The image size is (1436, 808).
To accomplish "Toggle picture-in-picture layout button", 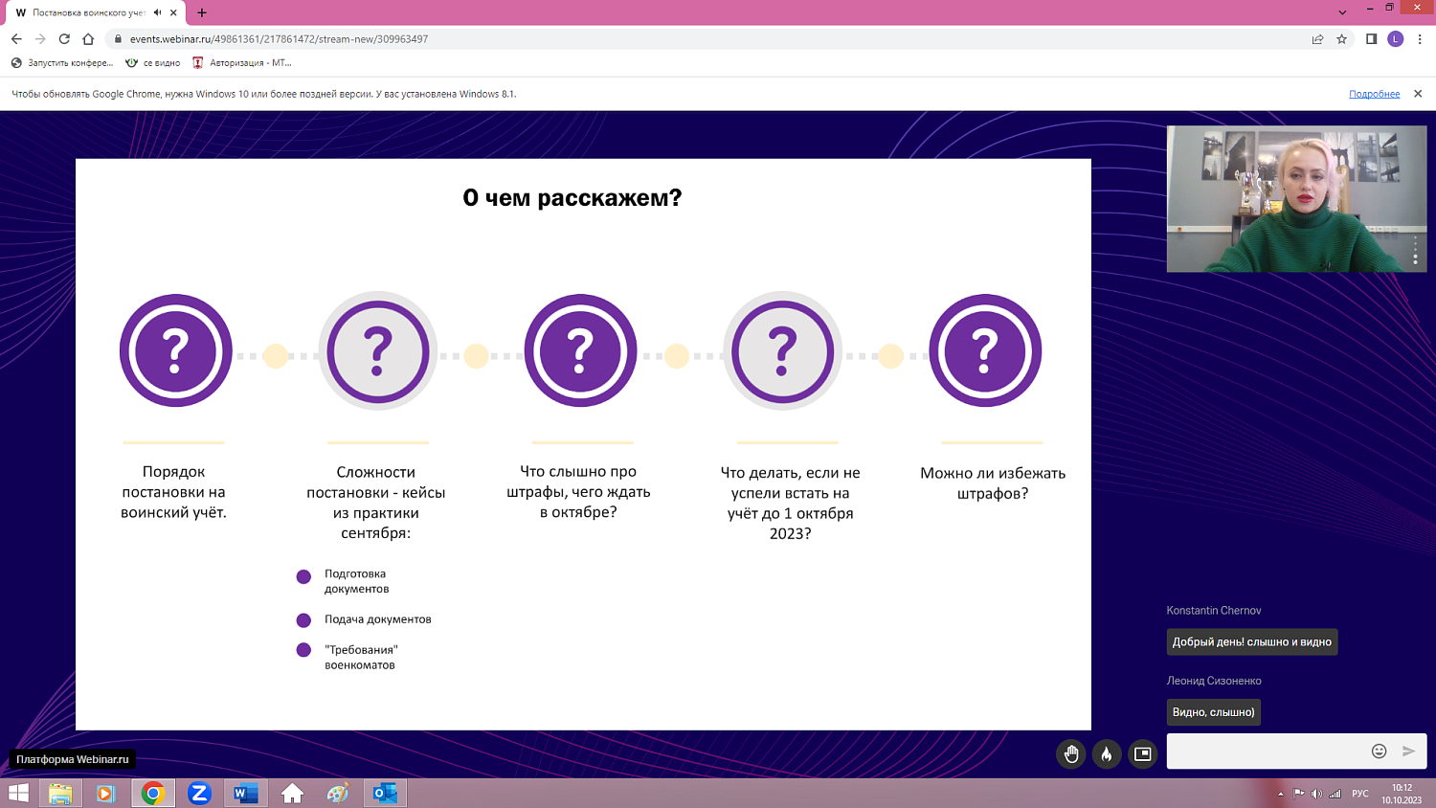I will (x=1142, y=754).
